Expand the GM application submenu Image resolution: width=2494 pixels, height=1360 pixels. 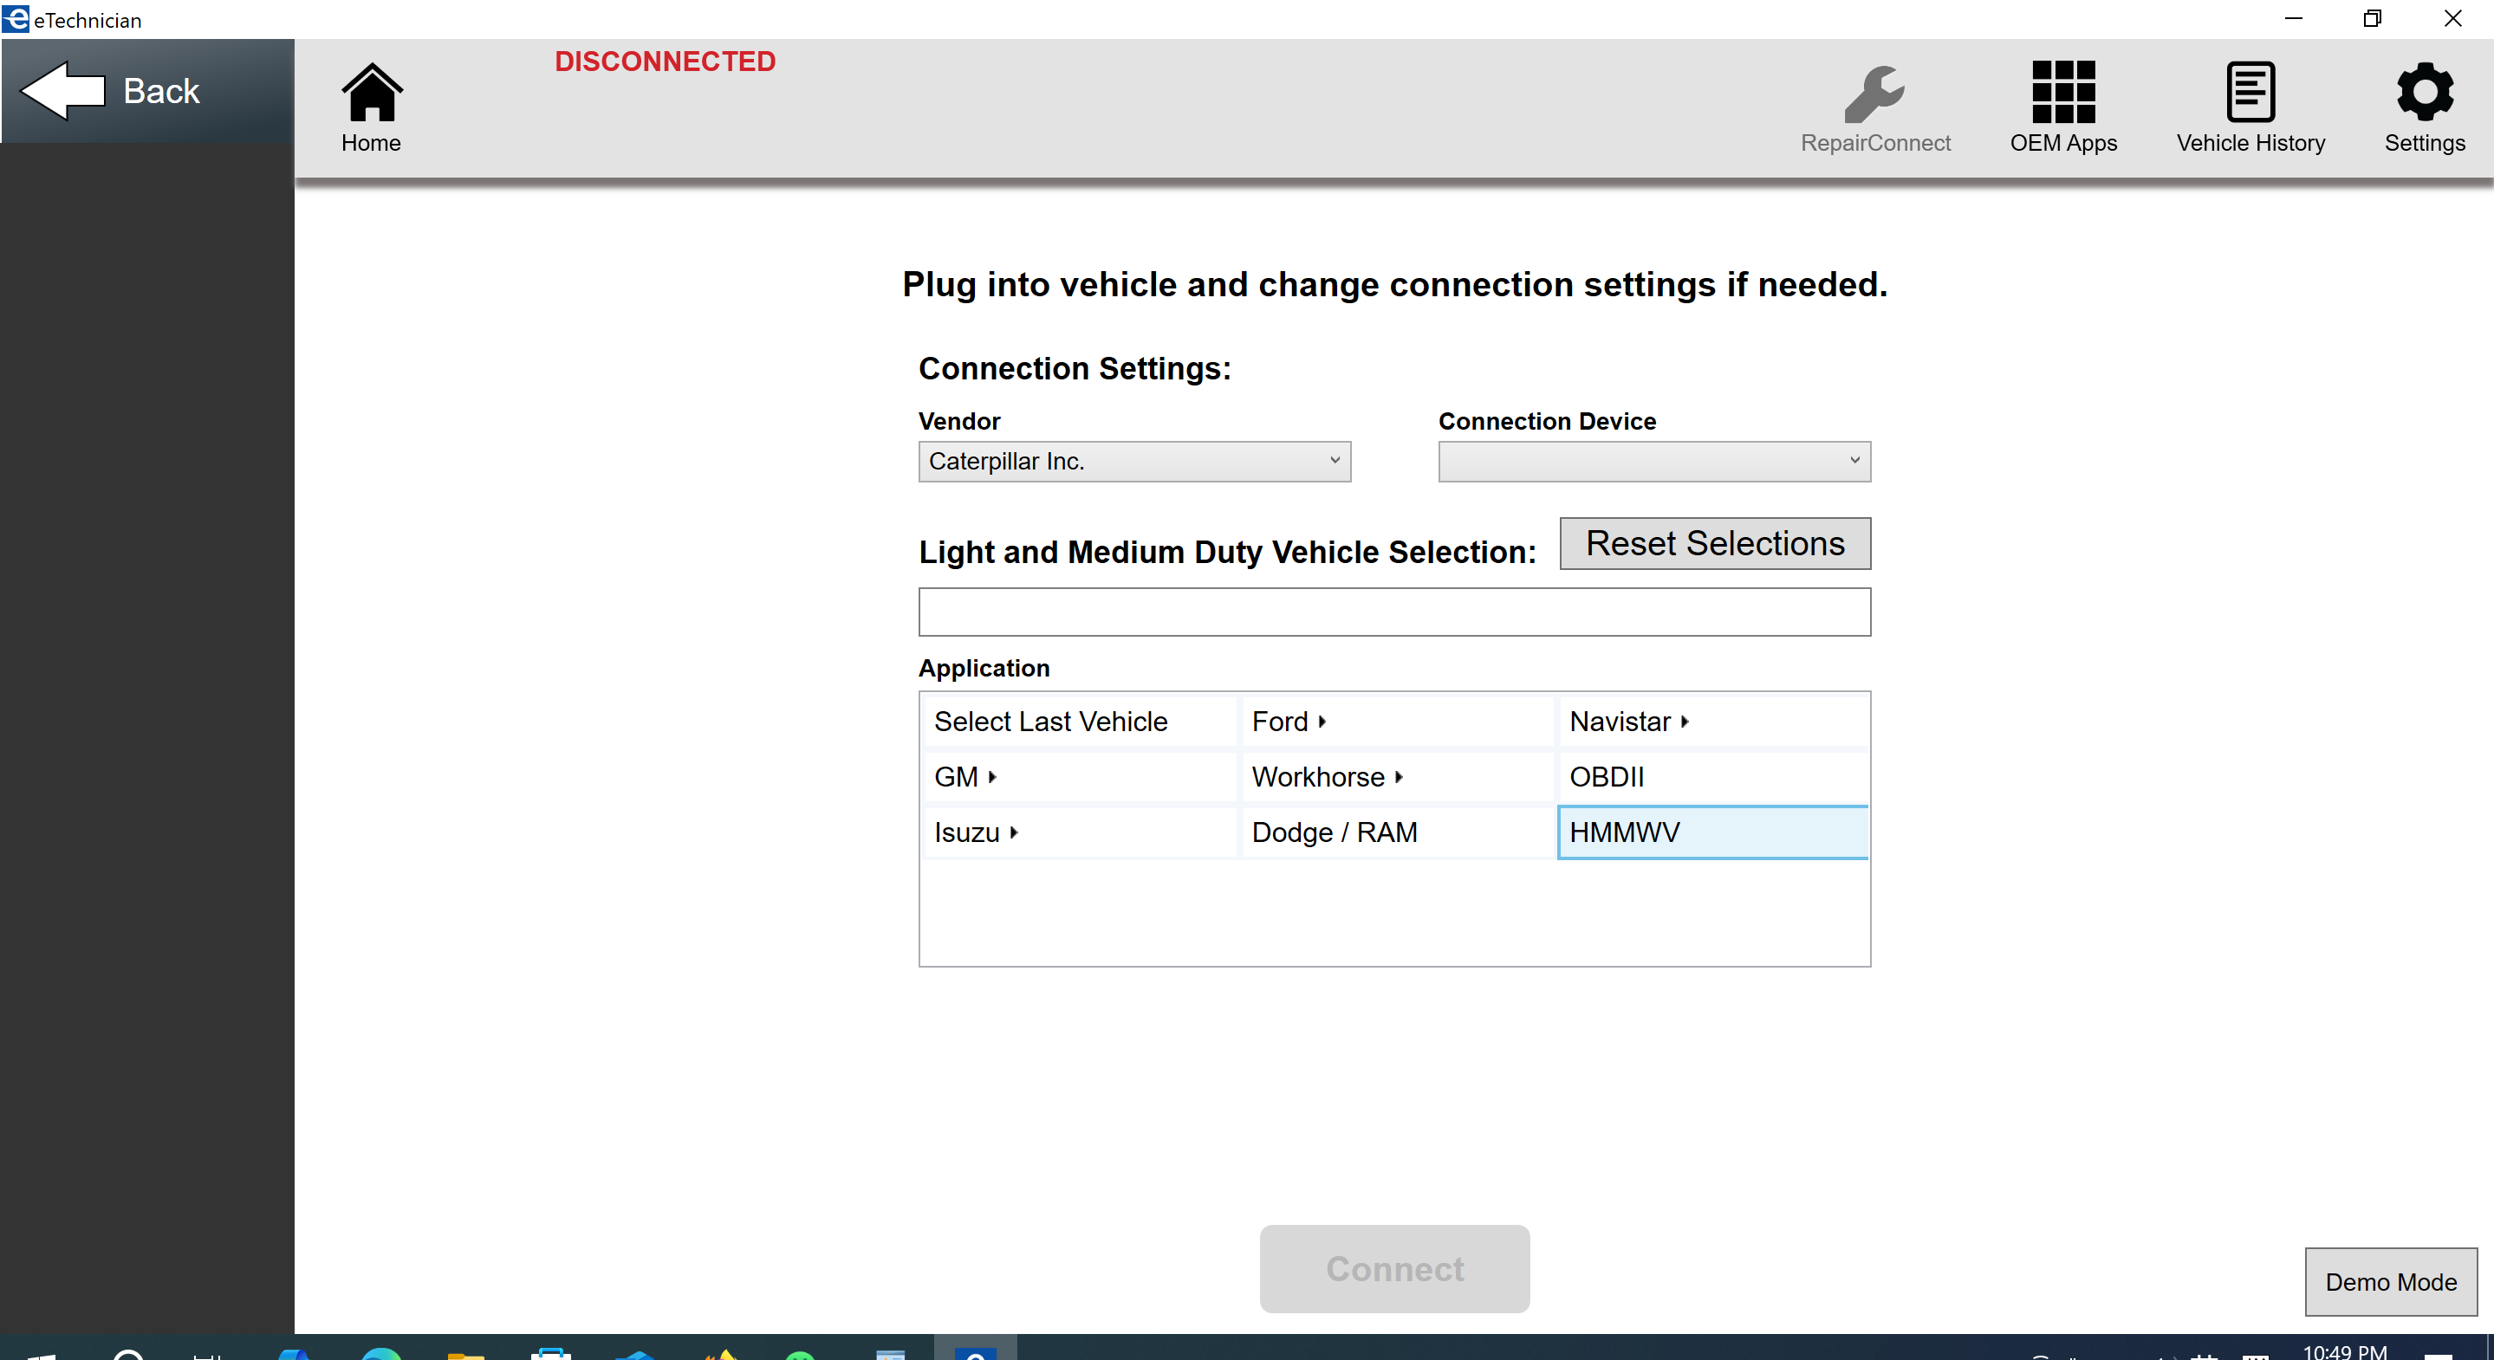pyautogui.click(x=1080, y=776)
